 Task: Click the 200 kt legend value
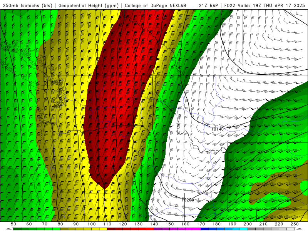click(248, 224)
